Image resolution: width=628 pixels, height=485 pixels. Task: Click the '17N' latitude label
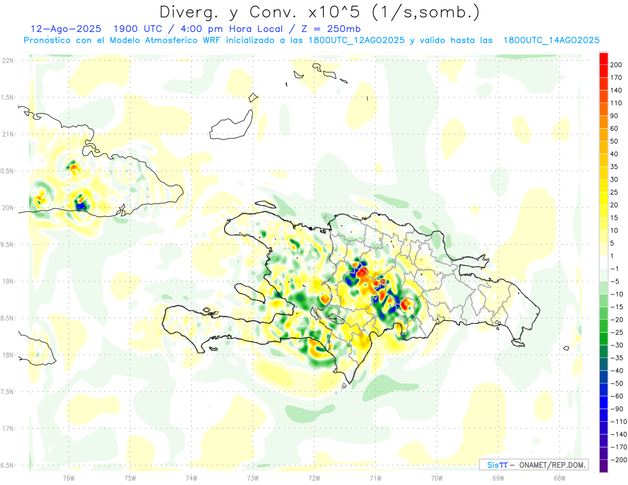(7, 428)
